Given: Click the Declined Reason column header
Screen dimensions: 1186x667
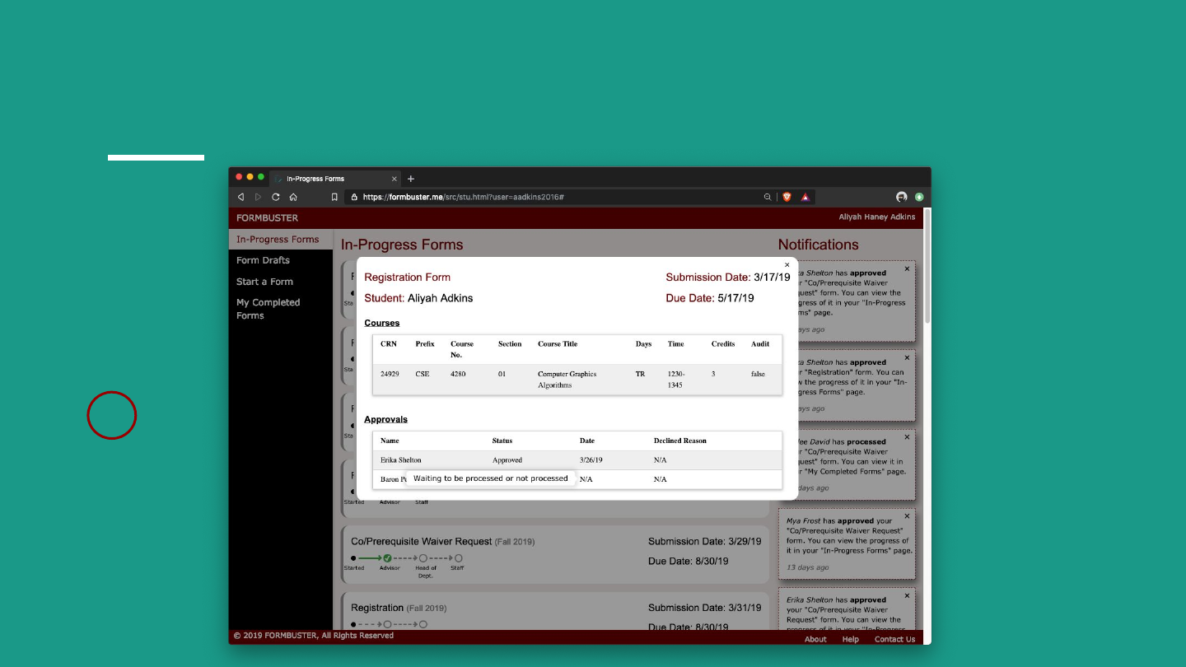Looking at the screenshot, I should pyautogui.click(x=680, y=441).
